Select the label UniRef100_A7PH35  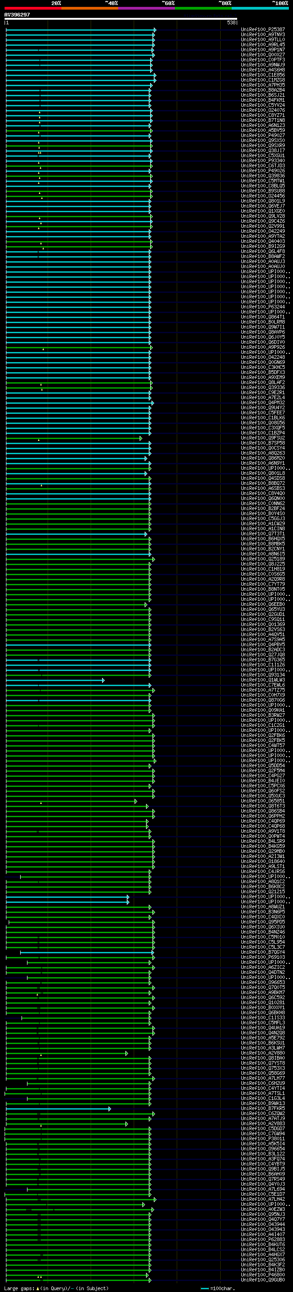(262, 85)
